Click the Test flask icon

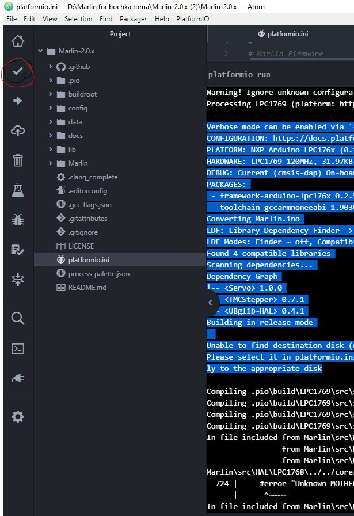coord(18,190)
